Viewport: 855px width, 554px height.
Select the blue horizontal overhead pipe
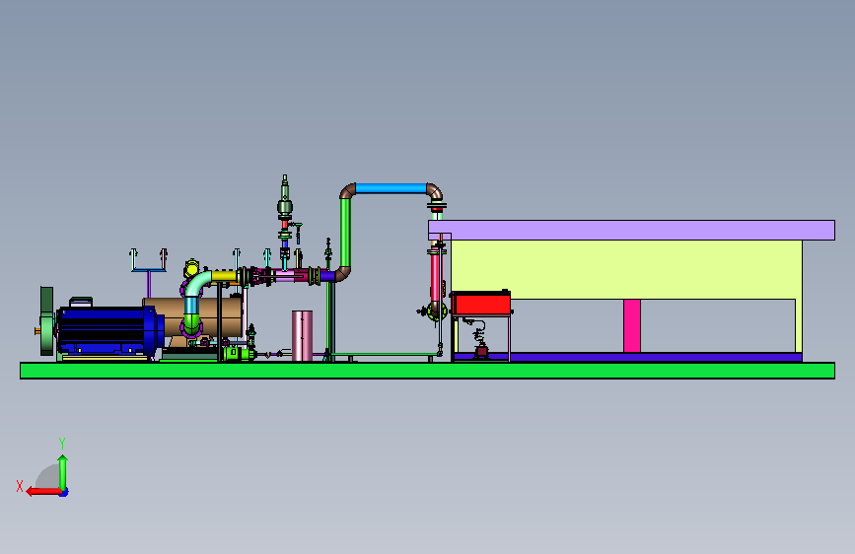tap(391, 188)
